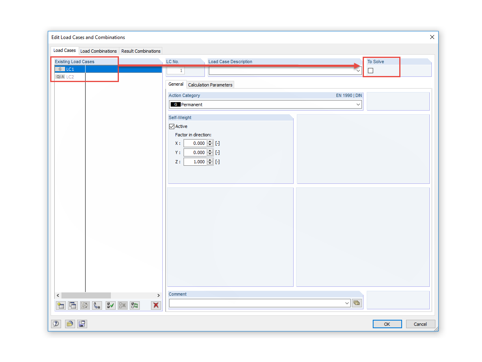Uncheck the Active self-weight checkbox
Viewport: 482px width, 362px height.
(x=172, y=126)
